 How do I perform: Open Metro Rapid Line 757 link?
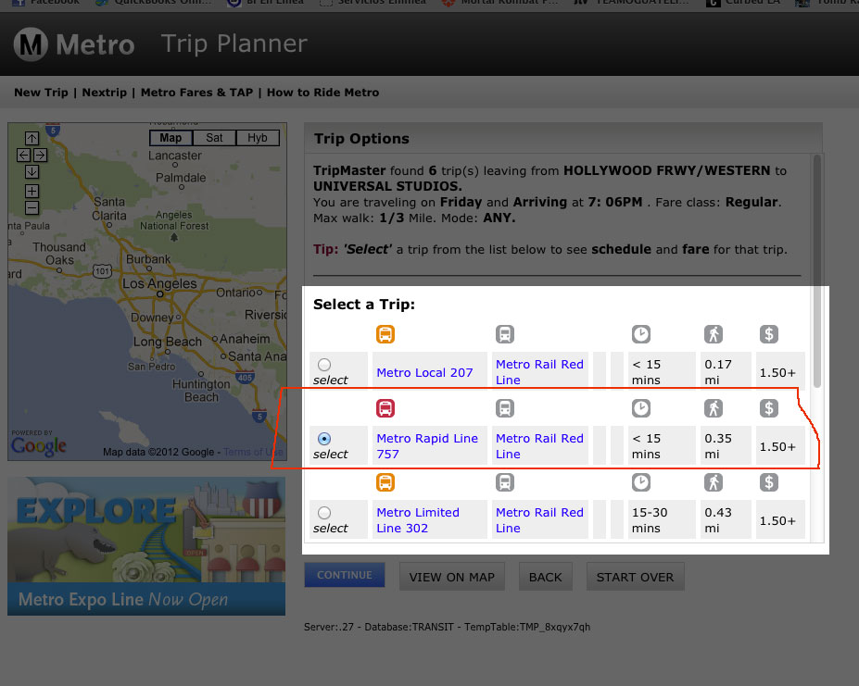pos(427,446)
